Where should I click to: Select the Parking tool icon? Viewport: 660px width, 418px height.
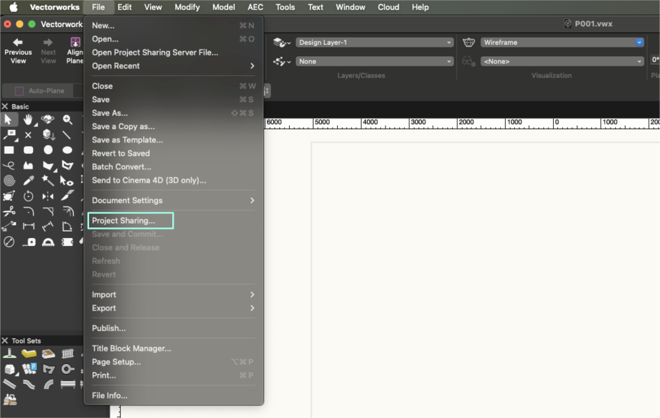pos(29,369)
